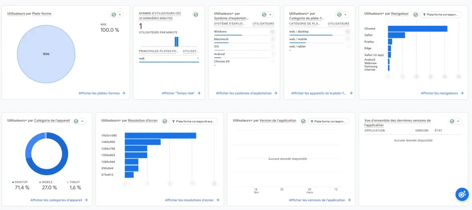The height and width of the screenshot is (210, 472).
Task: Click the web row under Principales plates-formes
Action: pos(169,59)
